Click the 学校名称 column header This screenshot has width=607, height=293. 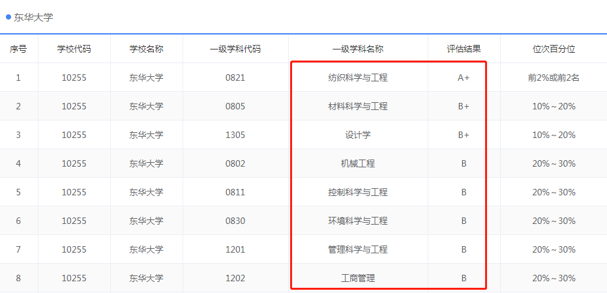[x=146, y=49]
